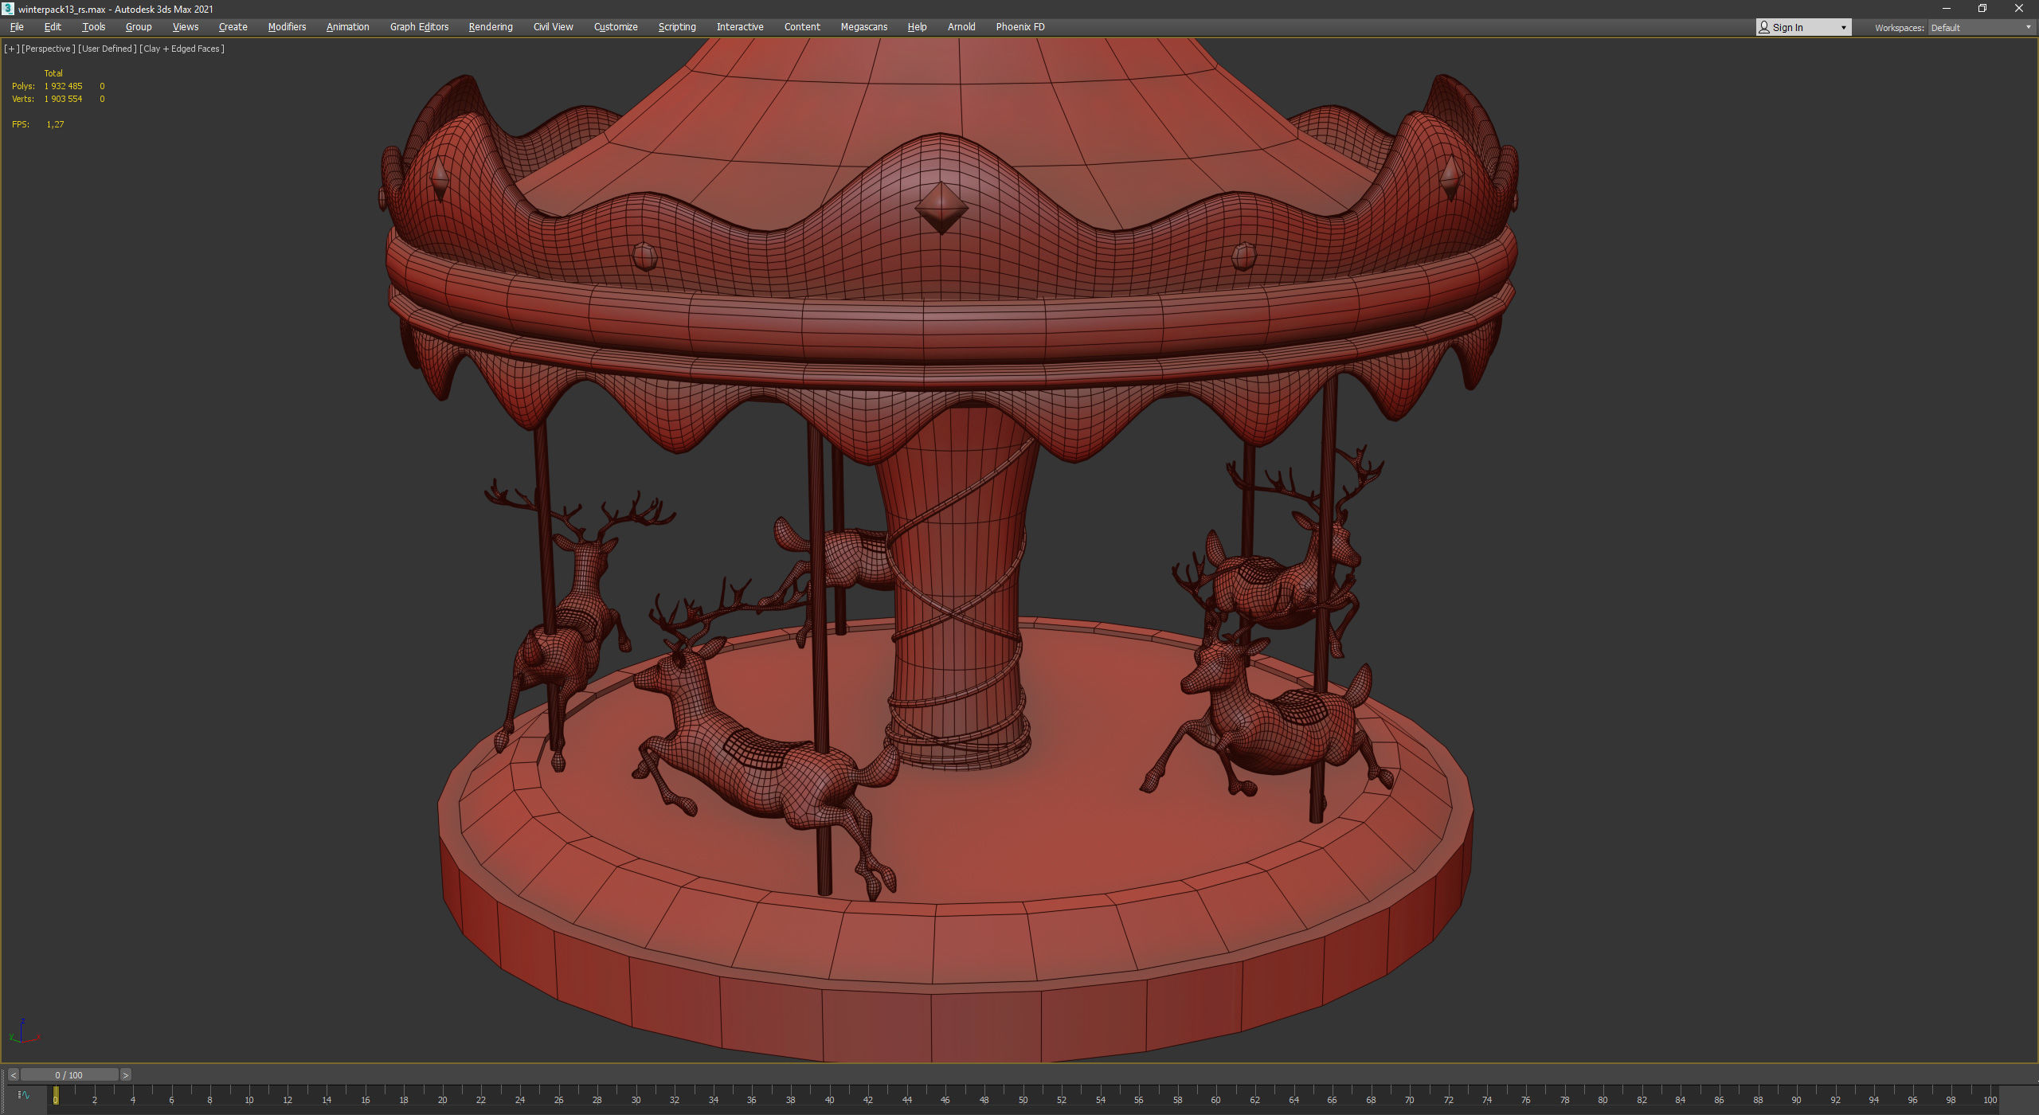Open the Perspective viewport label menu
This screenshot has width=2039, height=1115.
[x=48, y=49]
